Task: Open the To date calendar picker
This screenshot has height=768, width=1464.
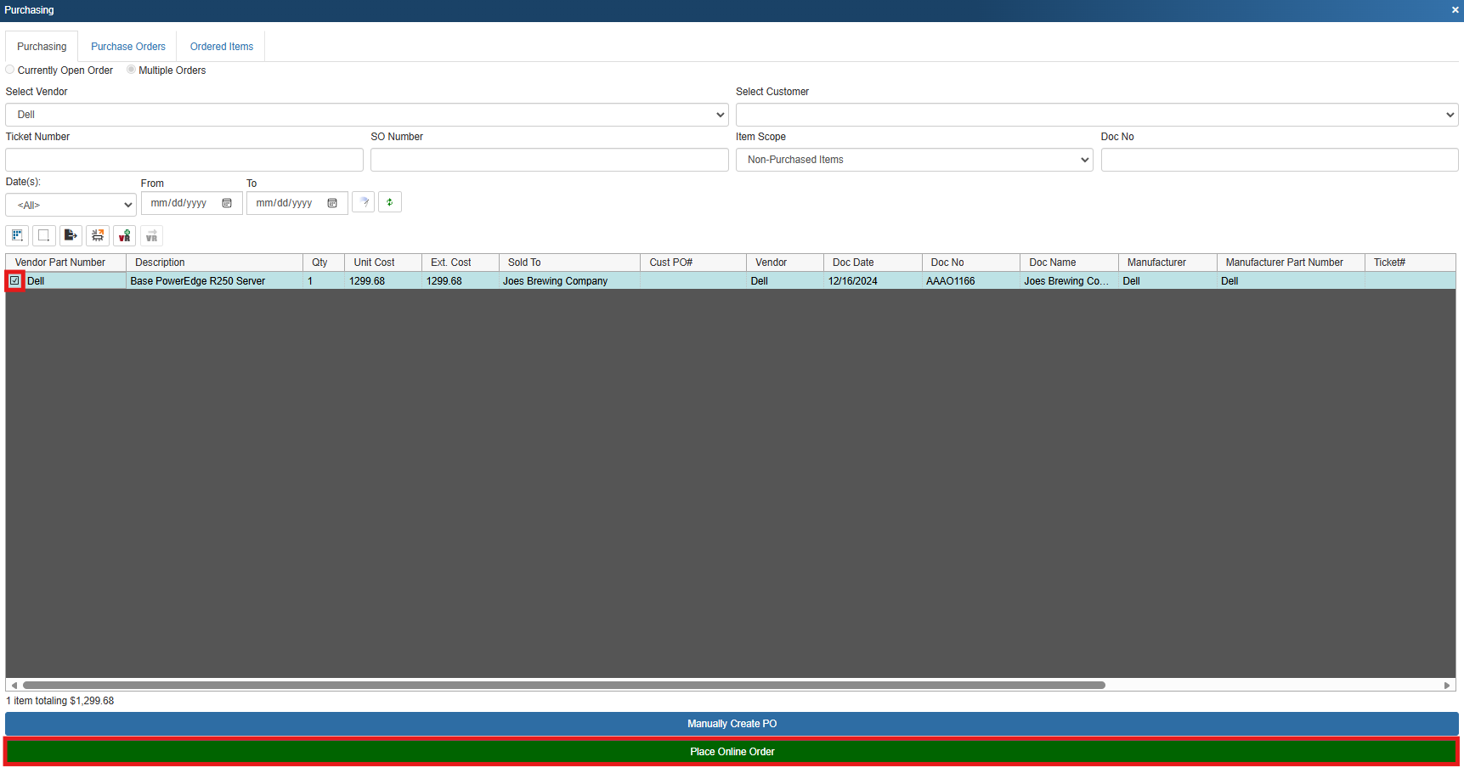Action: click(x=332, y=203)
